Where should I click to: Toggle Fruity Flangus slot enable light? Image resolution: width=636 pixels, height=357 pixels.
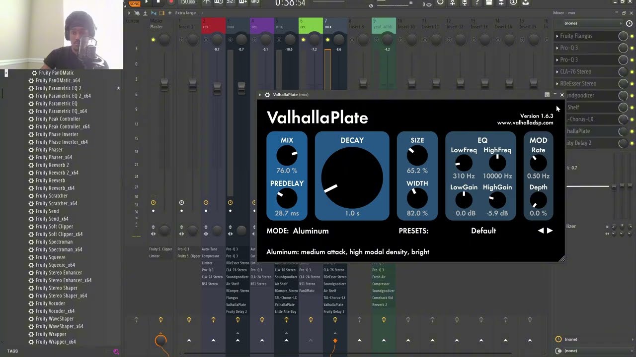tap(632, 36)
